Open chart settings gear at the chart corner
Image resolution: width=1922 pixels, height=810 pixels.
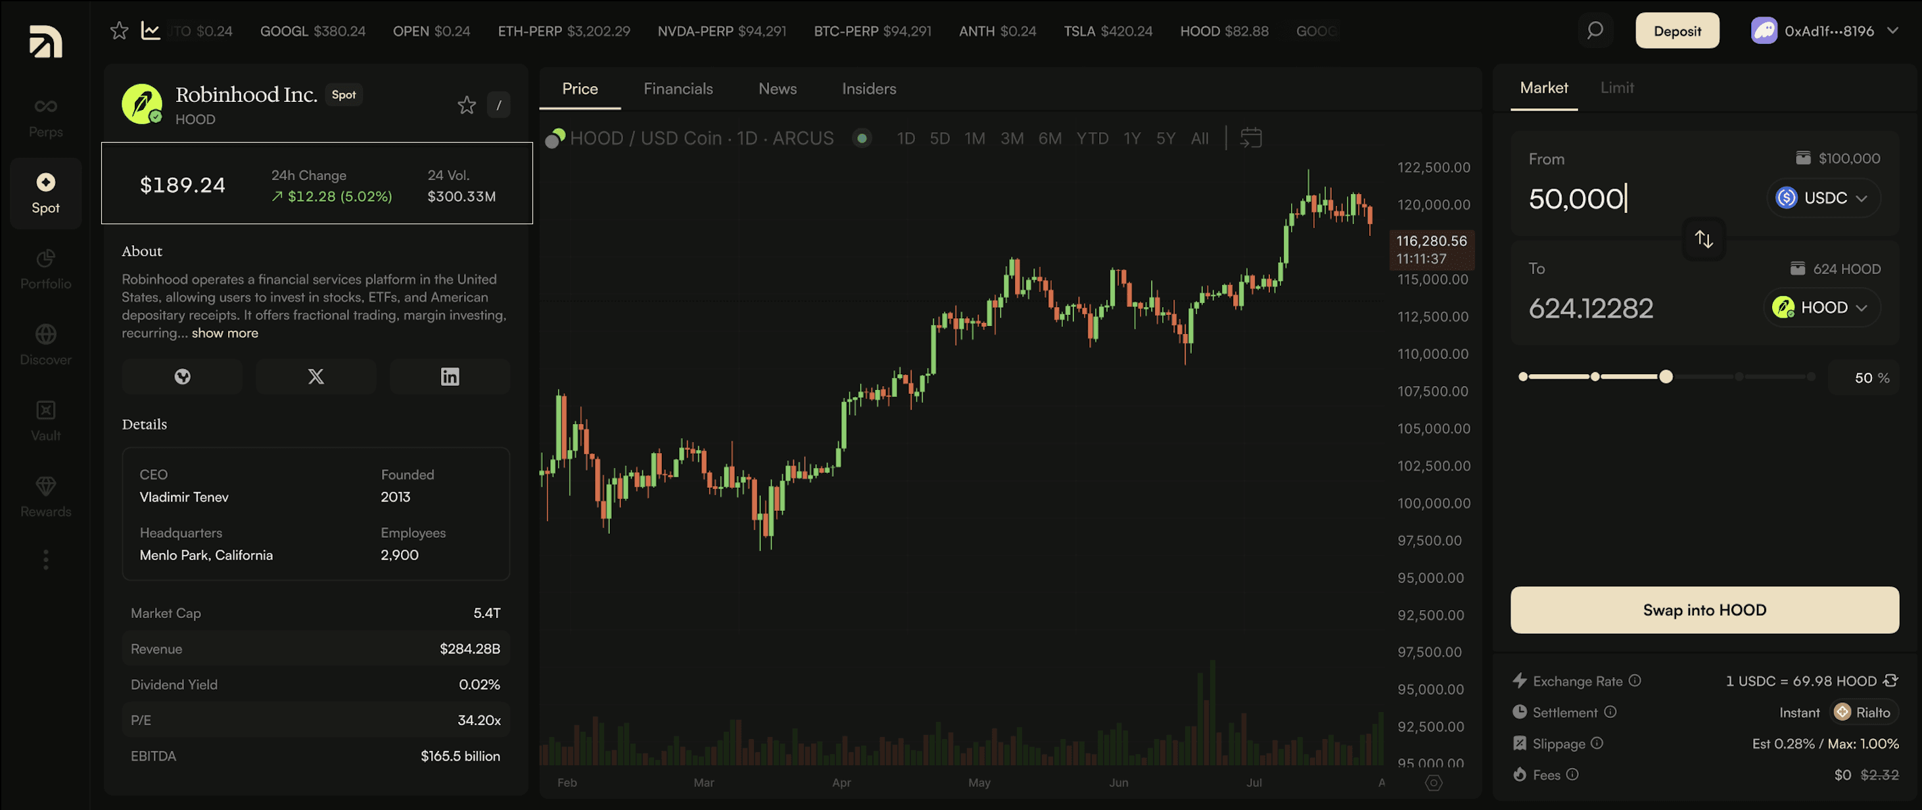[1434, 782]
